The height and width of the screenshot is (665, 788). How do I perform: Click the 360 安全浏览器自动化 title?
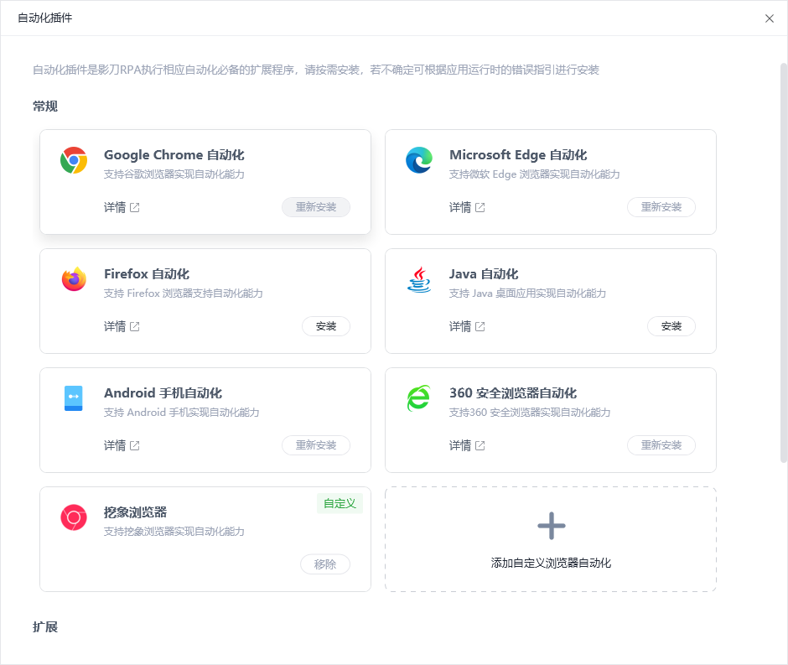coord(512,393)
